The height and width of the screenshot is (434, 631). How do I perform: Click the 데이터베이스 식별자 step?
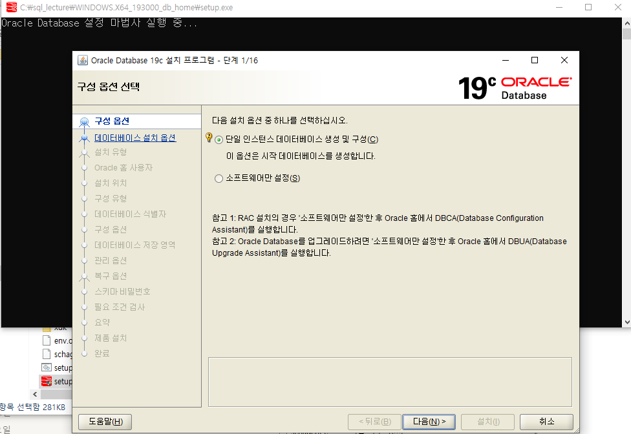tap(131, 214)
